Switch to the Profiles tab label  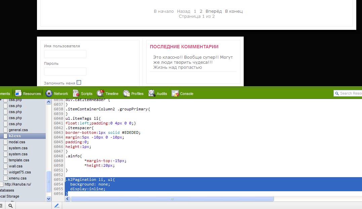click(x=137, y=94)
